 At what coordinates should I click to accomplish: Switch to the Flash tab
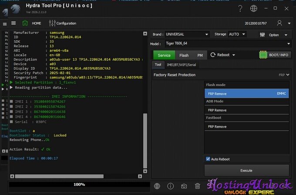coord(184,55)
